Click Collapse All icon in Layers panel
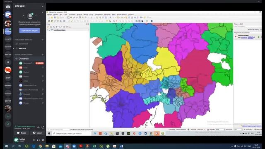 (67, 27)
